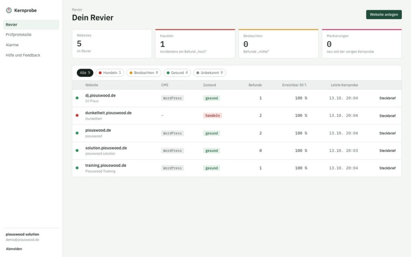Click the Befunde column header
This screenshot has width=411, height=257.
click(255, 85)
